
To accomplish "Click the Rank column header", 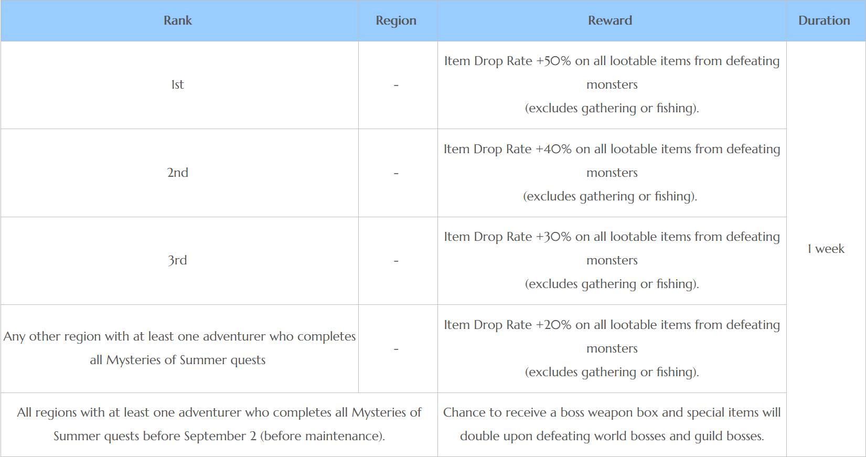I will click(x=178, y=20).
